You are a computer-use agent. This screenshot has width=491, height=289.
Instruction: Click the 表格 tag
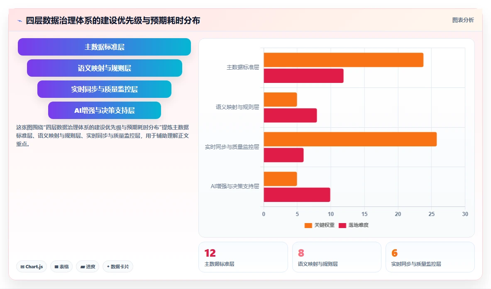[61, 267]
